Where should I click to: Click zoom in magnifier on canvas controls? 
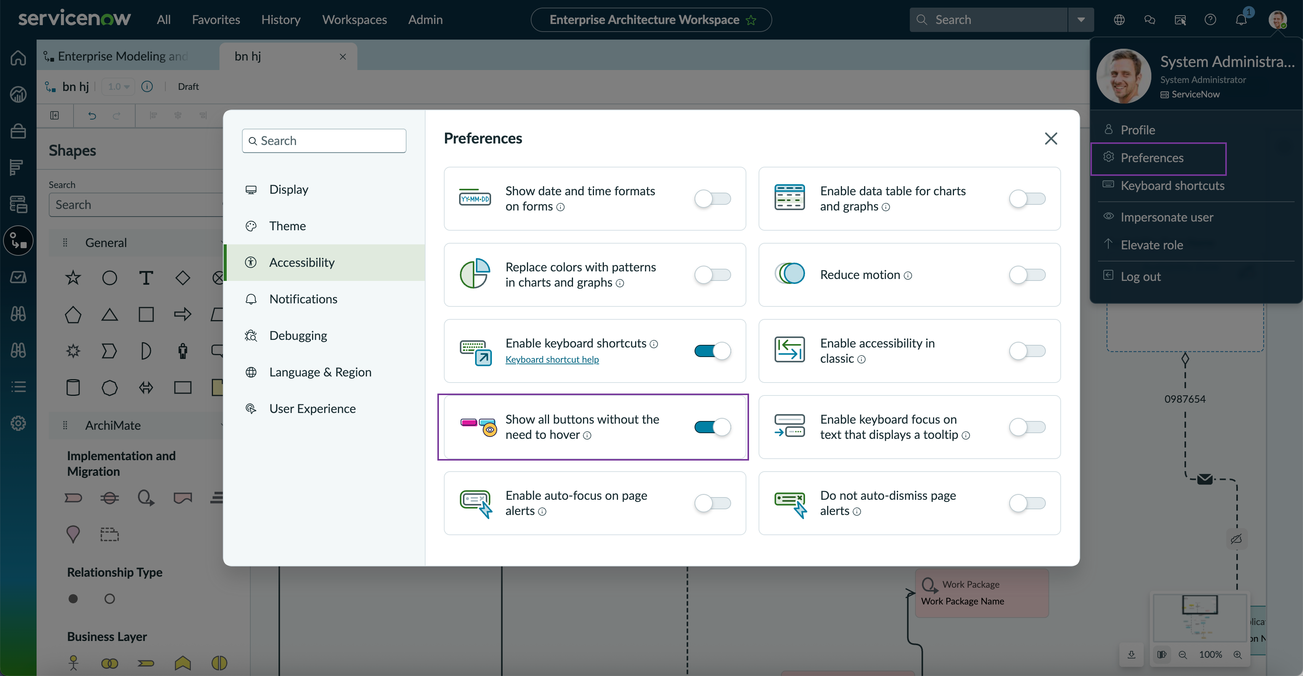(x=1238, y=655)
